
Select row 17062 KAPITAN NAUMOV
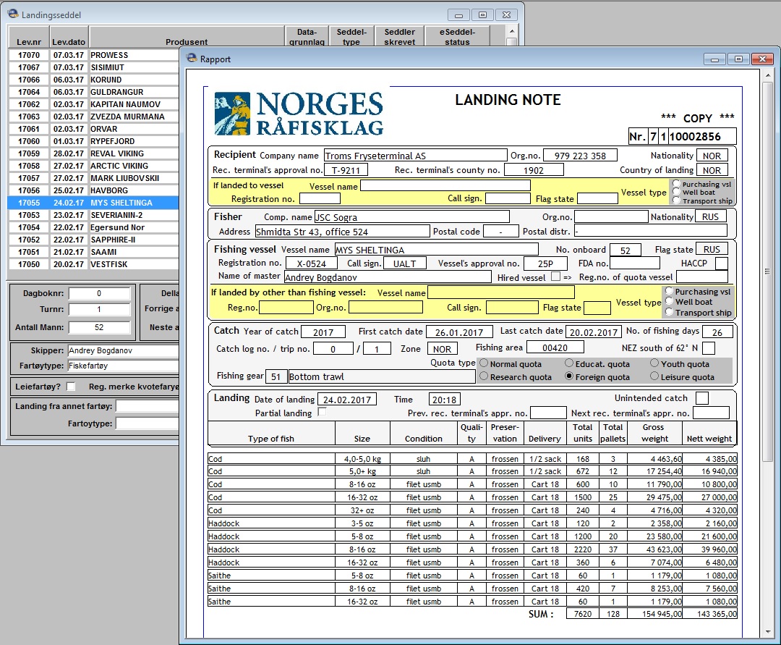pyautogui.click(x=93, y=104)
